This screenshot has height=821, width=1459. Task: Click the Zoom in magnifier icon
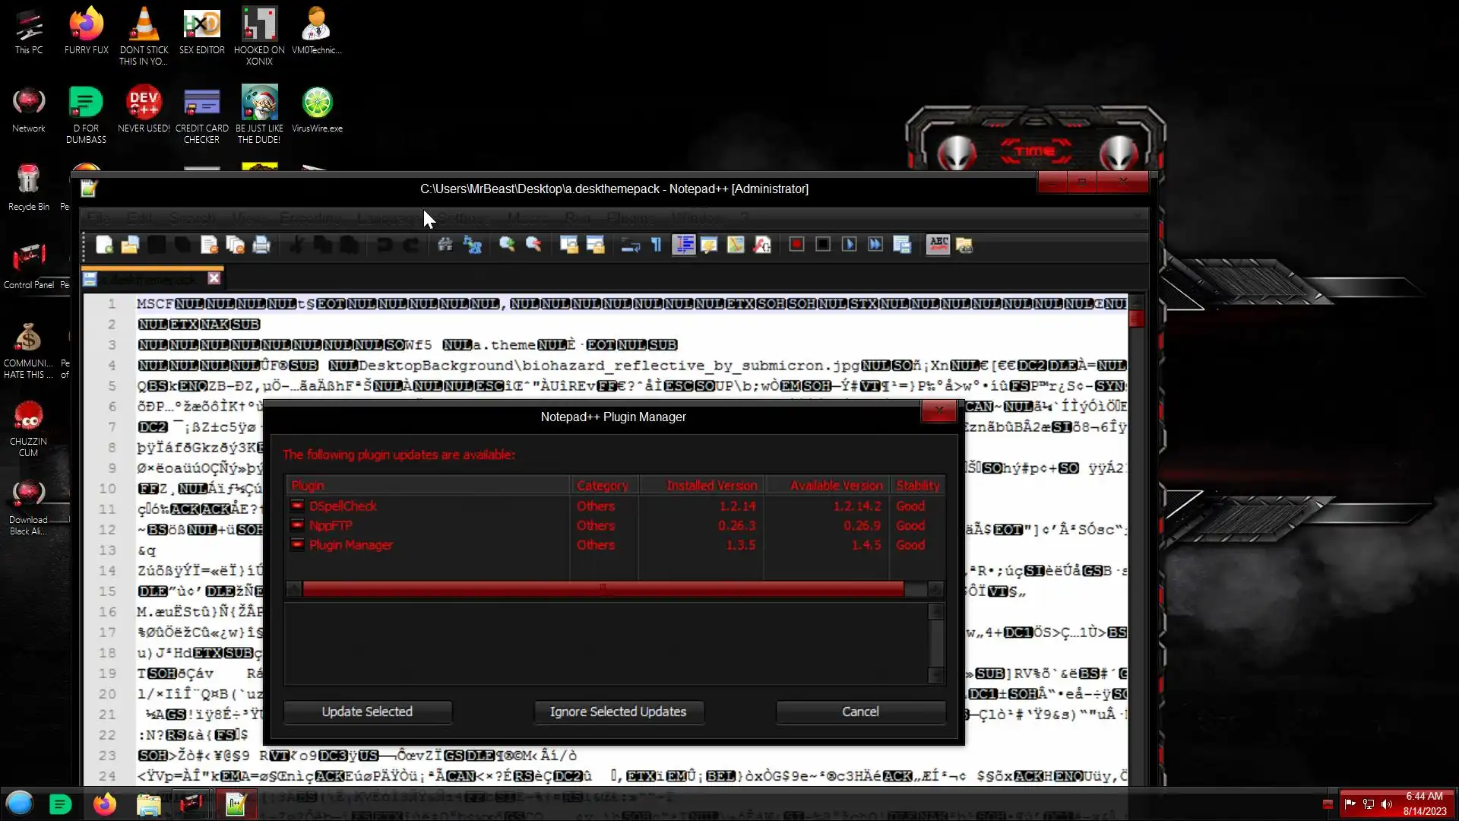tap(507, 245)
